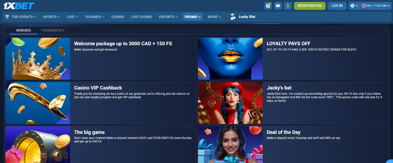Open the Welcome package crown thumbnail
The width and height of the screenshot is (393, 163).
[38, 59]
